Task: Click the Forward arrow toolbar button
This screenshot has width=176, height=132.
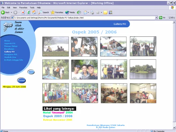Action: [x=15, y=12]
